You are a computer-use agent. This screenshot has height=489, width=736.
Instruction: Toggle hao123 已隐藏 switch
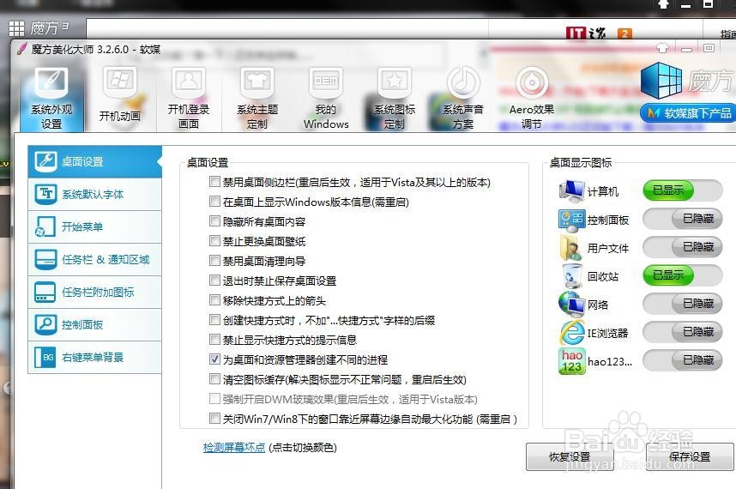point(683,360)
